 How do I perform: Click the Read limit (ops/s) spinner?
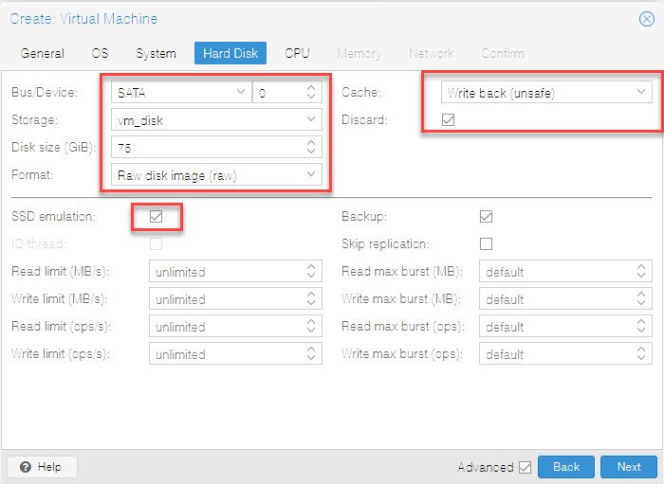tap(311, 327)
